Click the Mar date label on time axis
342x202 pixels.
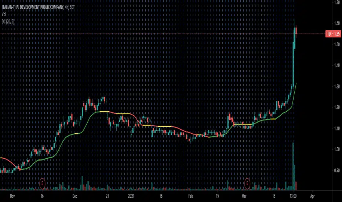coord(244,196)
